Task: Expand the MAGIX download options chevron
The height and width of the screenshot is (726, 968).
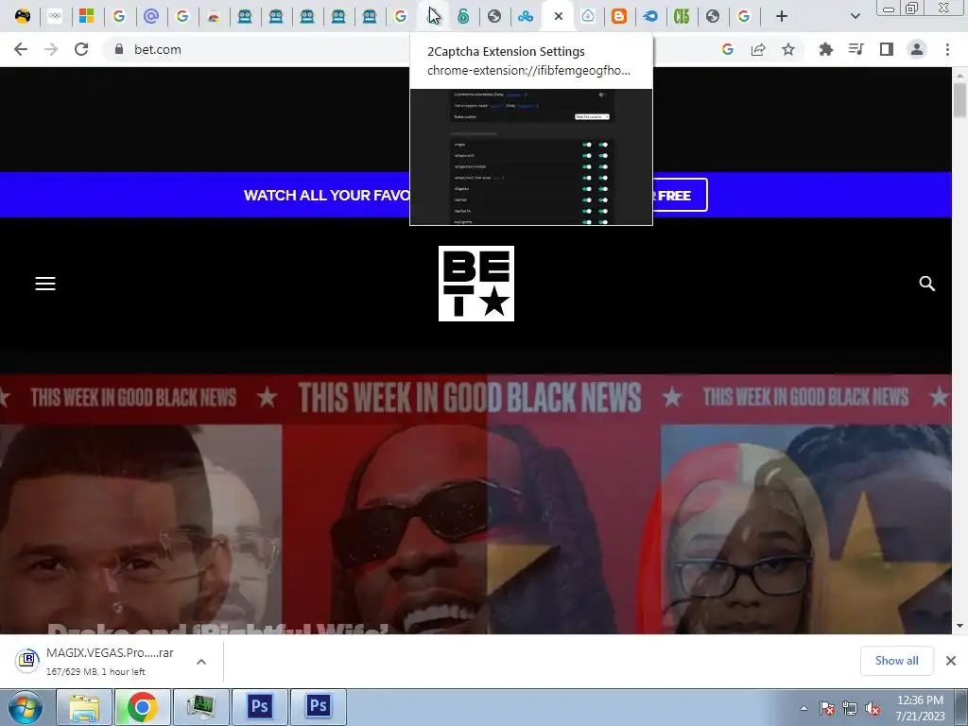Action: click(x=201, y=661)
